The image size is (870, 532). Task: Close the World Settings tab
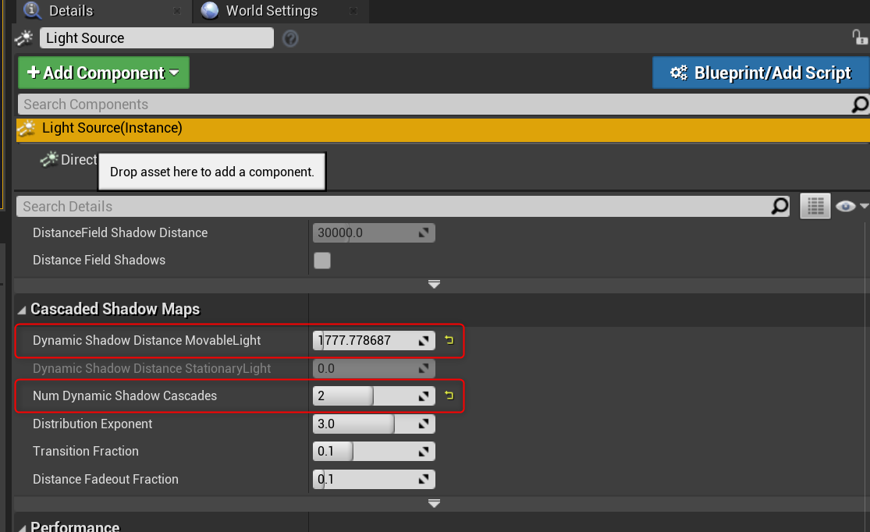tap(353, 11)
